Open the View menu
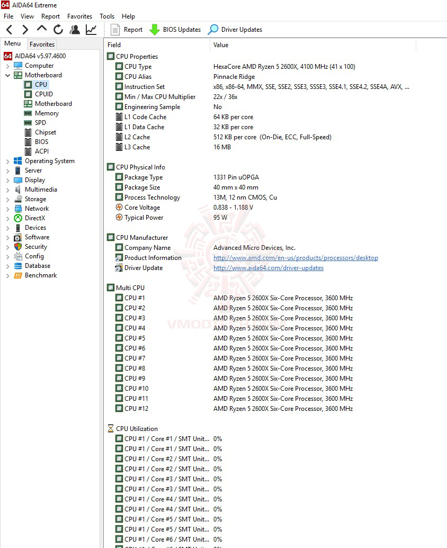The height and width of the screenshot is (548, 447). click(27, 16)
